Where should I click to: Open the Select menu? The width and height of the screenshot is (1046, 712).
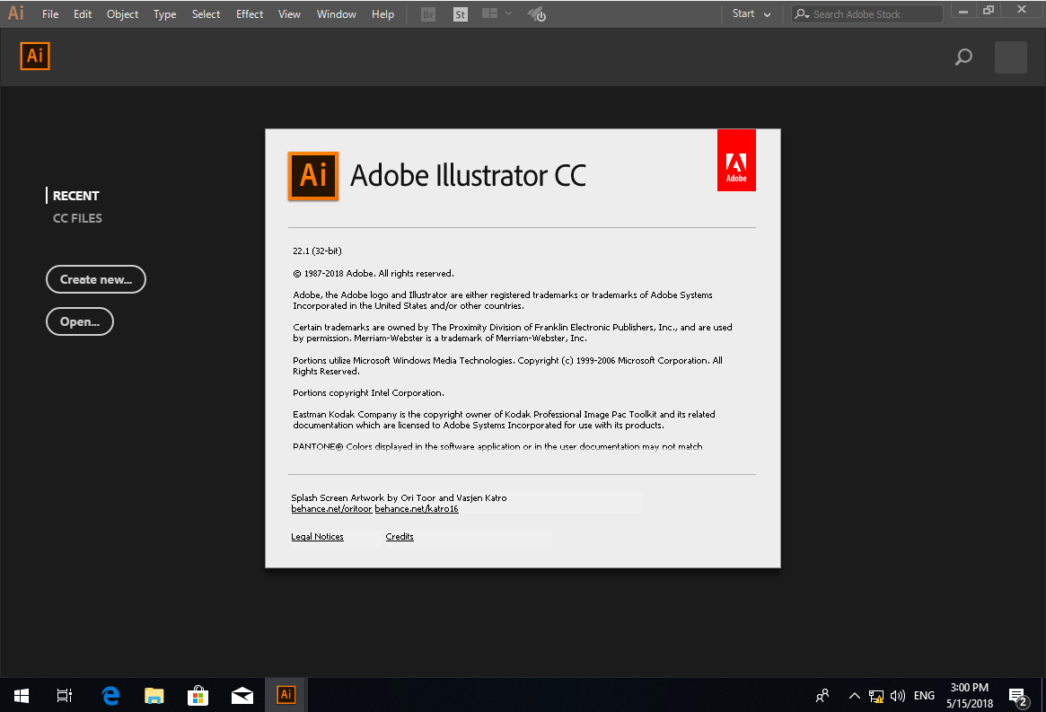[x=207, y=14]
